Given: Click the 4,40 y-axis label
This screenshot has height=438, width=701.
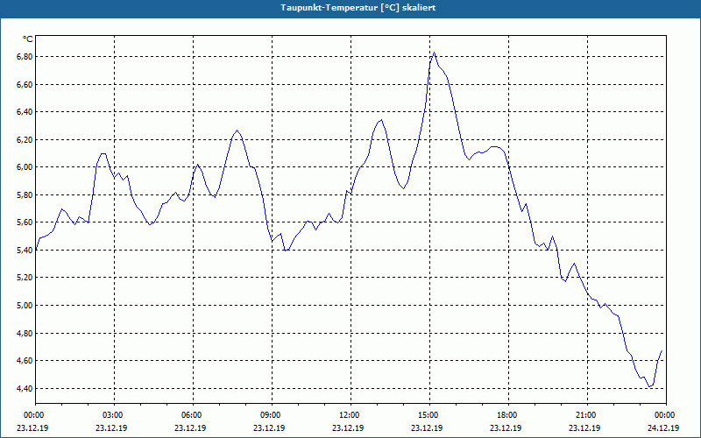Looking at the screenshot, I should (x=25, y=388).
